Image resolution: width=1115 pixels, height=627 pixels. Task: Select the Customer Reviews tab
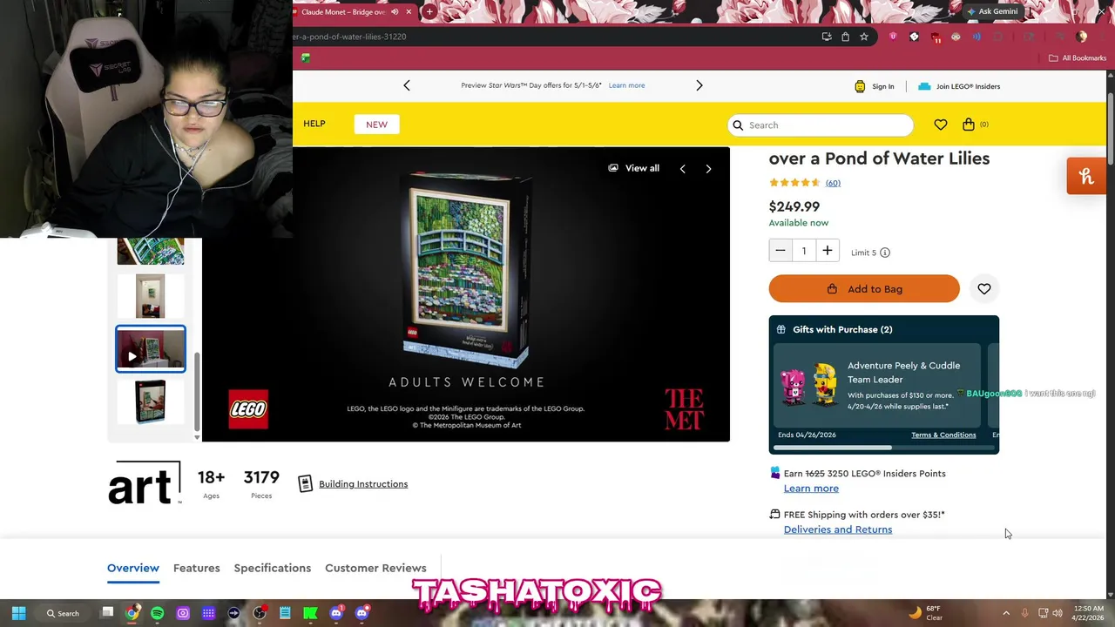(x=375, y=568)
